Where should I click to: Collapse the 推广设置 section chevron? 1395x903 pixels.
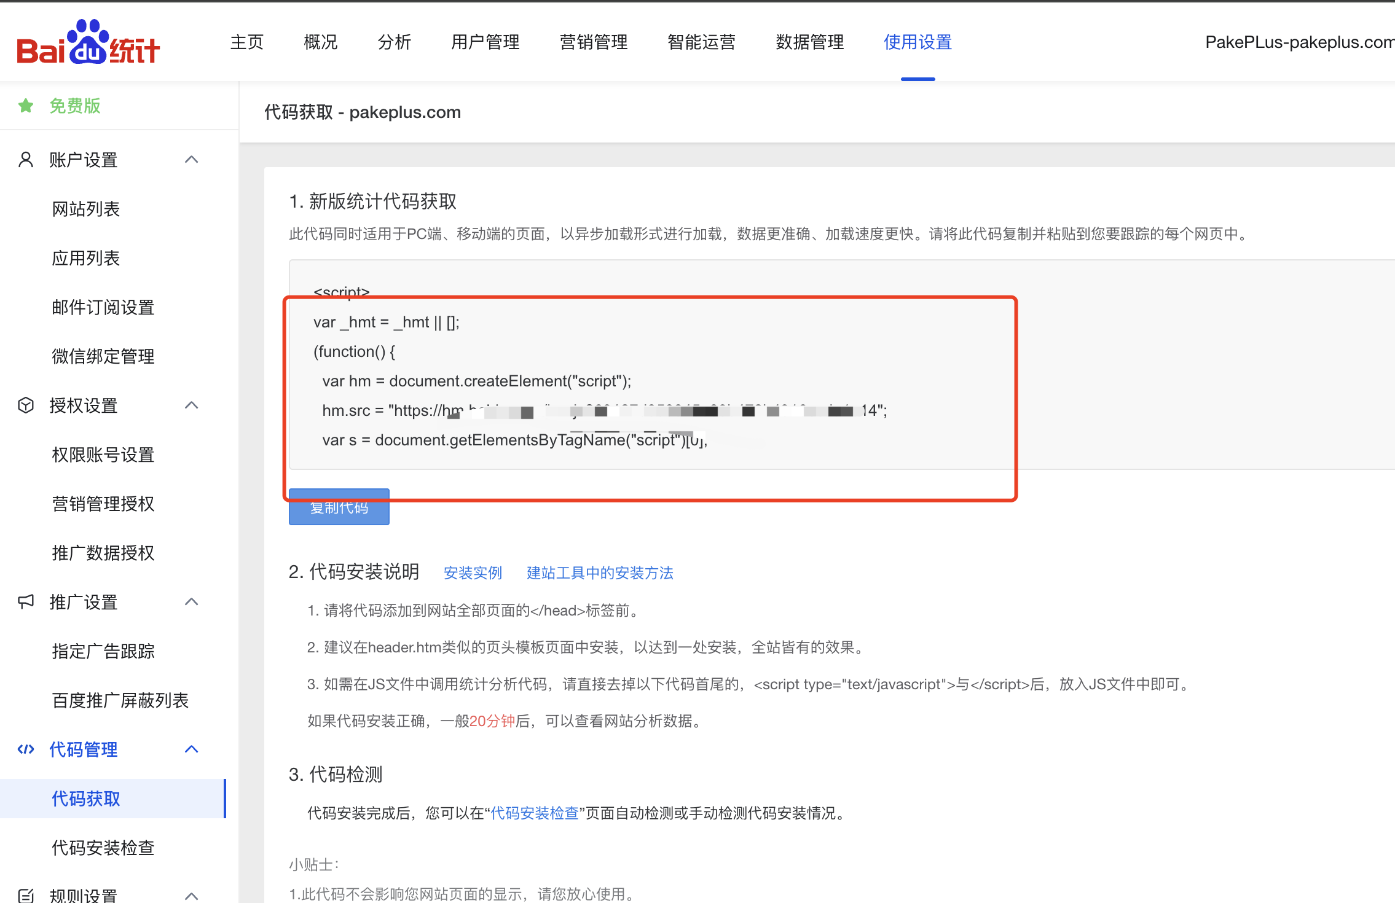pyautogui.click(x=192, y=601)
